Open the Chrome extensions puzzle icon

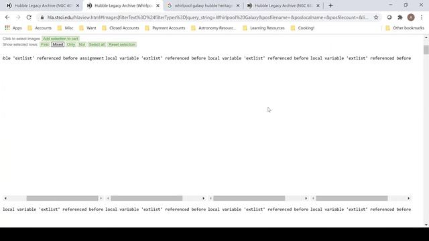tap(400, 17)
